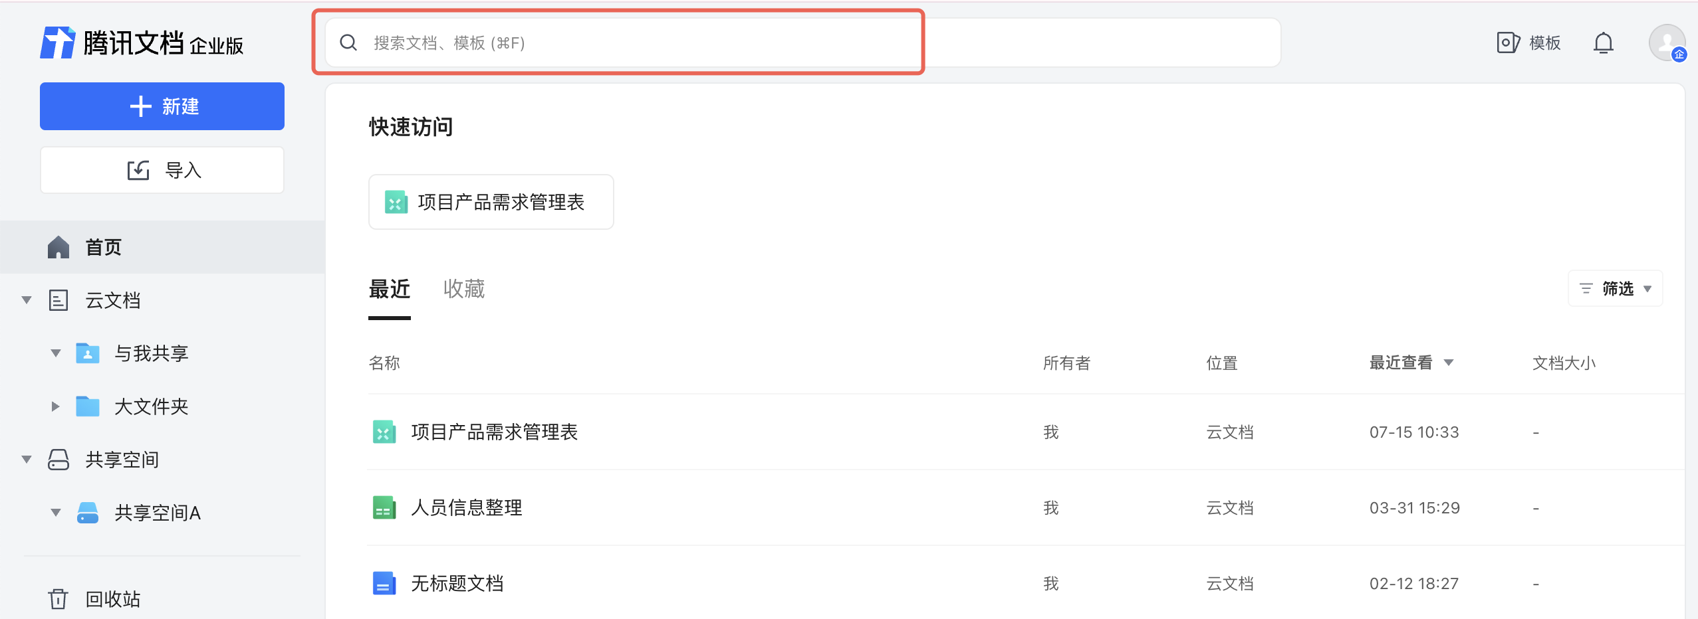Switch to the 收藏 tab
Viewport: 1698px width, 619px height.
[x=464, y=289]
